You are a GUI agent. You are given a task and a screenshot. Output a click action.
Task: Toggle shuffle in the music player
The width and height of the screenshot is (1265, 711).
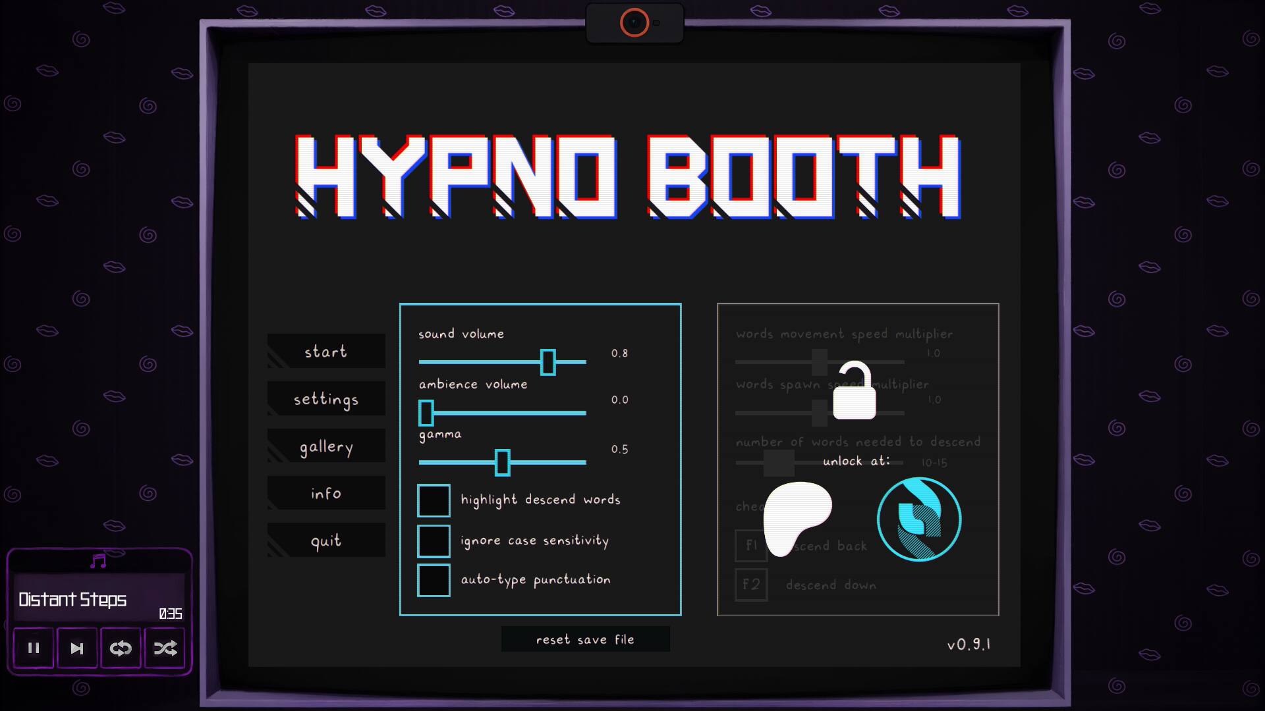(x=165, y=648)
